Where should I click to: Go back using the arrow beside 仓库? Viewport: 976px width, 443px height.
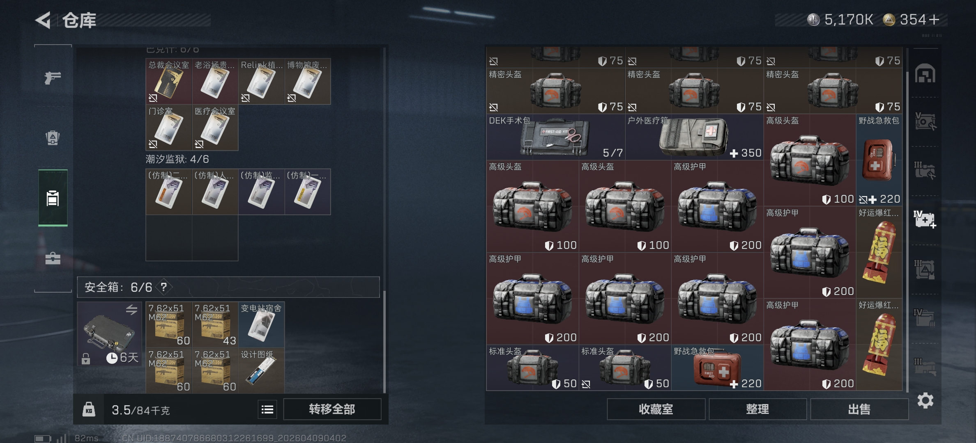43,20
